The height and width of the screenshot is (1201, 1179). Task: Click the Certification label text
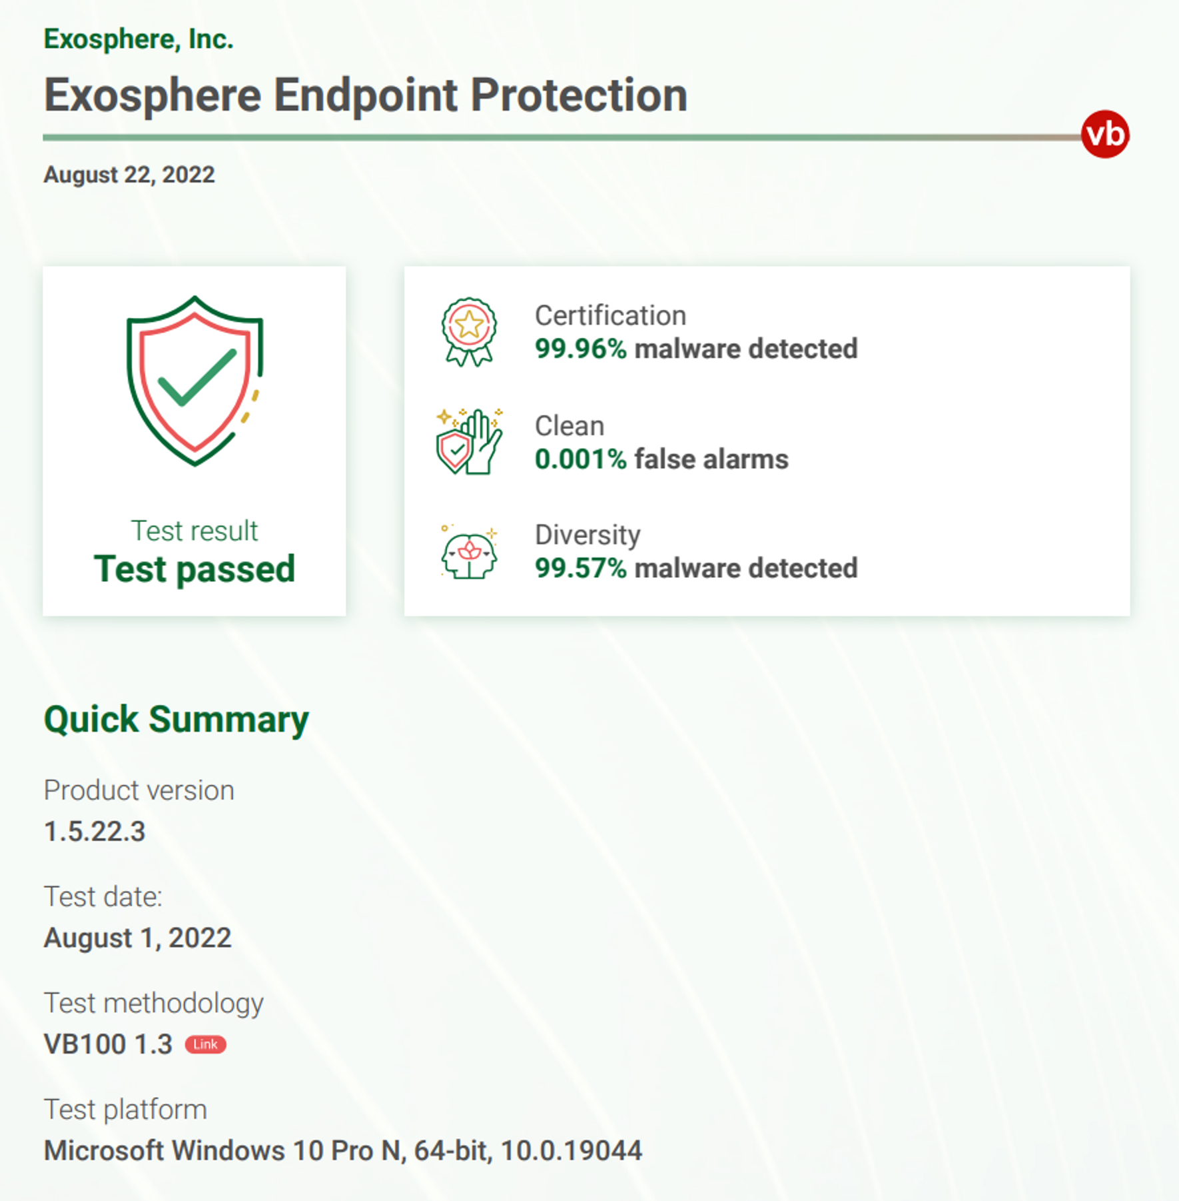tap(610, 316)
